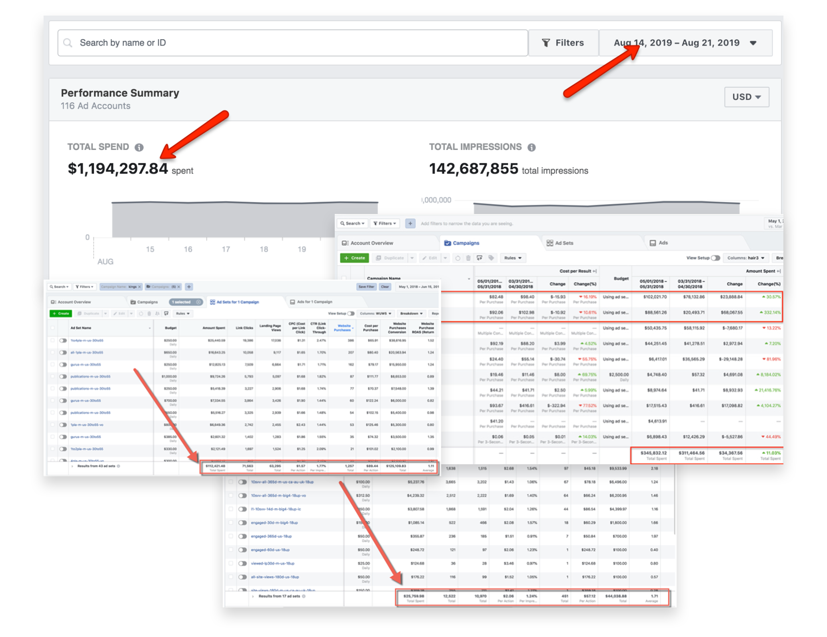This screenshot has height=637, width=827.
Task: Click the add filter plus button in Campaigns window
Action: pyautogui.click(x=410, y=224)
